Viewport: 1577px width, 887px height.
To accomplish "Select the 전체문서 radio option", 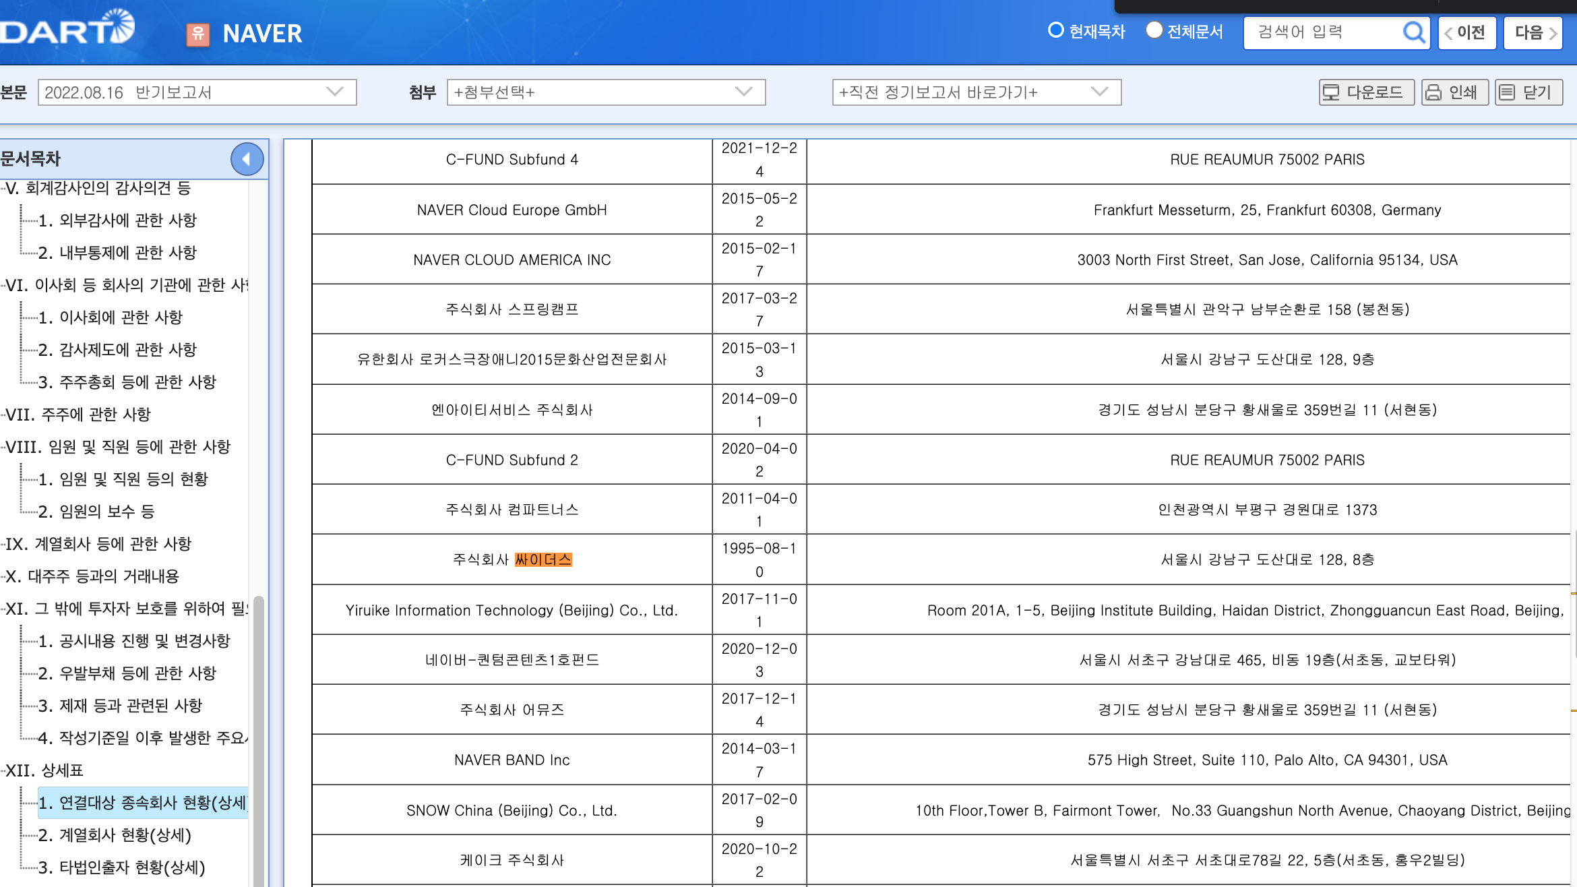I will point(1154,30).
